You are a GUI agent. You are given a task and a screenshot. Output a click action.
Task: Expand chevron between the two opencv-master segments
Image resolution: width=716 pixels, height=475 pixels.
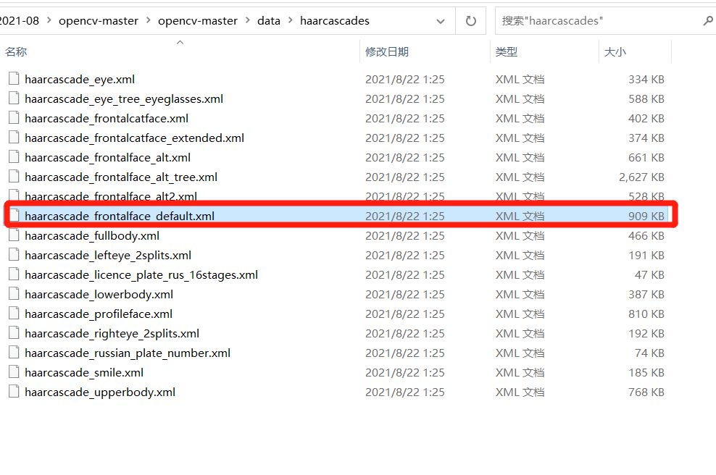(149, 20)
